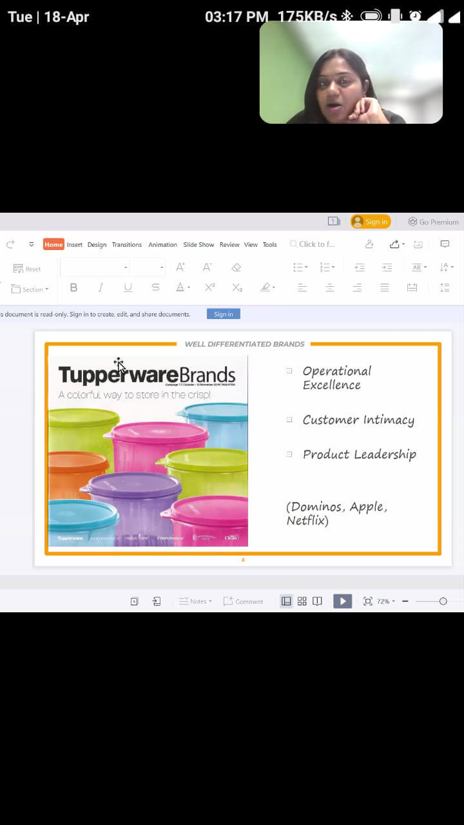464x825 pixels.
Task: Expand the quick access toolbar customize arrow
Action: [31, 244]
